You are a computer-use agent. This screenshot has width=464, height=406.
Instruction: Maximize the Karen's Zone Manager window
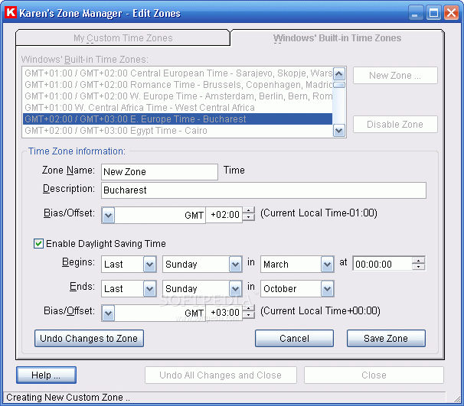pos(433,13)
